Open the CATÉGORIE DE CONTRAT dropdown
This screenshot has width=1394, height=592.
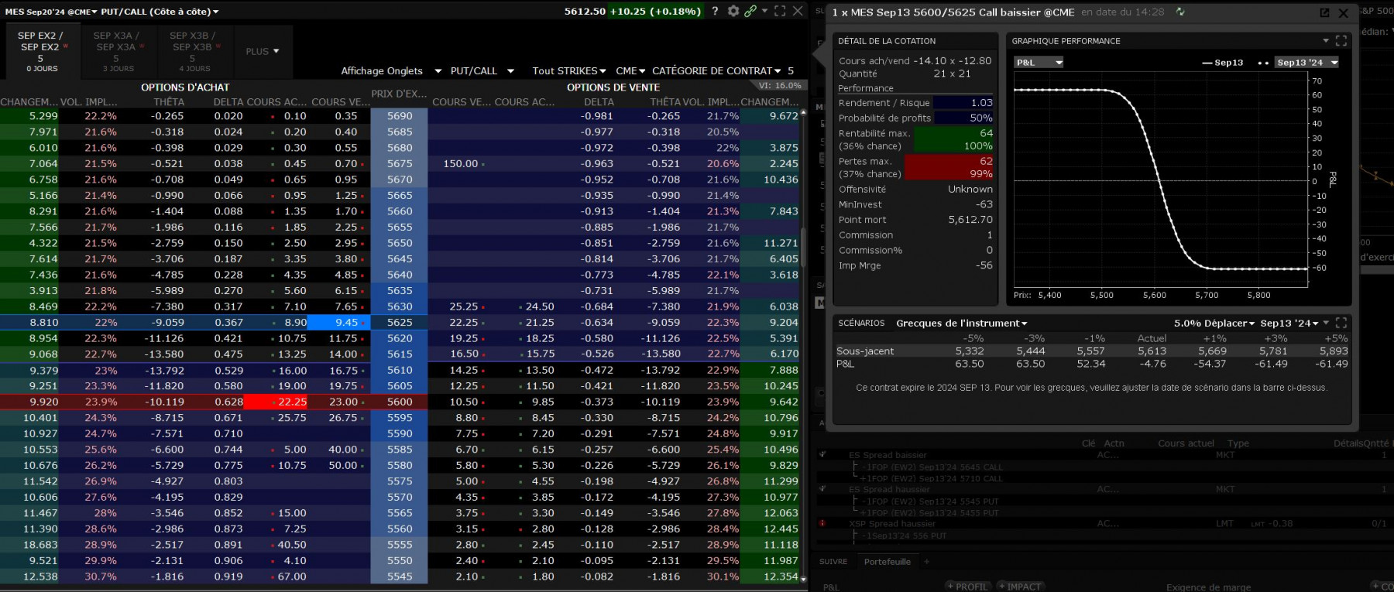716,70
